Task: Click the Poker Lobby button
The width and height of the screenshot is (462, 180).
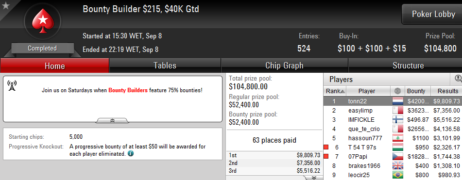Action: (x=432, y=14)
